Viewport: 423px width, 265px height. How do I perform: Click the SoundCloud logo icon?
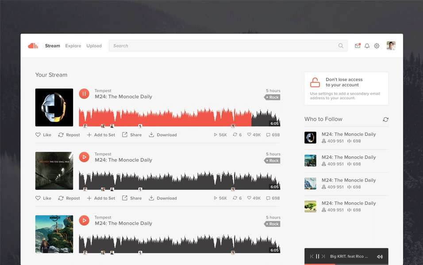[33, 46]
